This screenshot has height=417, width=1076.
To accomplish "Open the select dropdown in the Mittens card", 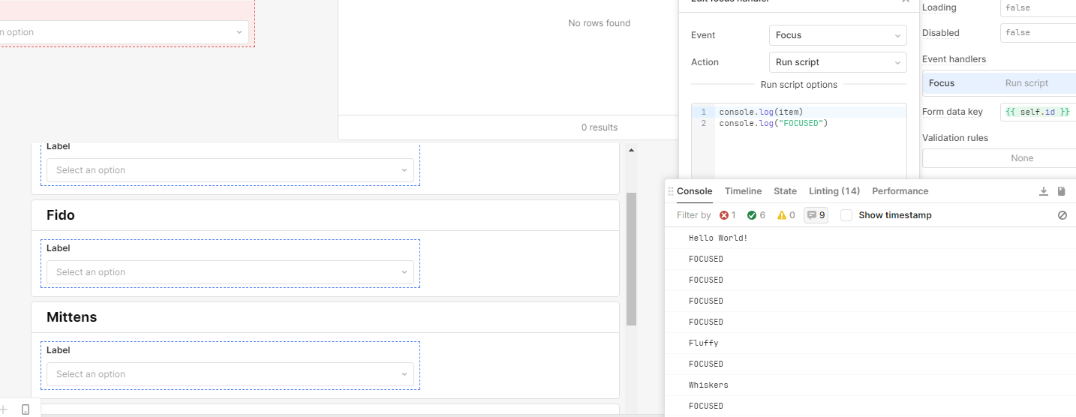I will pyautogui.click(x=230, y=374).
